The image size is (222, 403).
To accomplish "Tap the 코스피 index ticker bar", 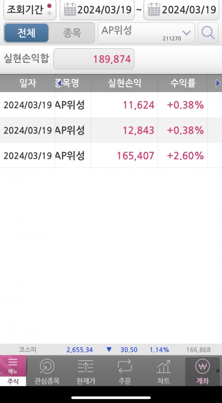I will (x=111, y=350).
